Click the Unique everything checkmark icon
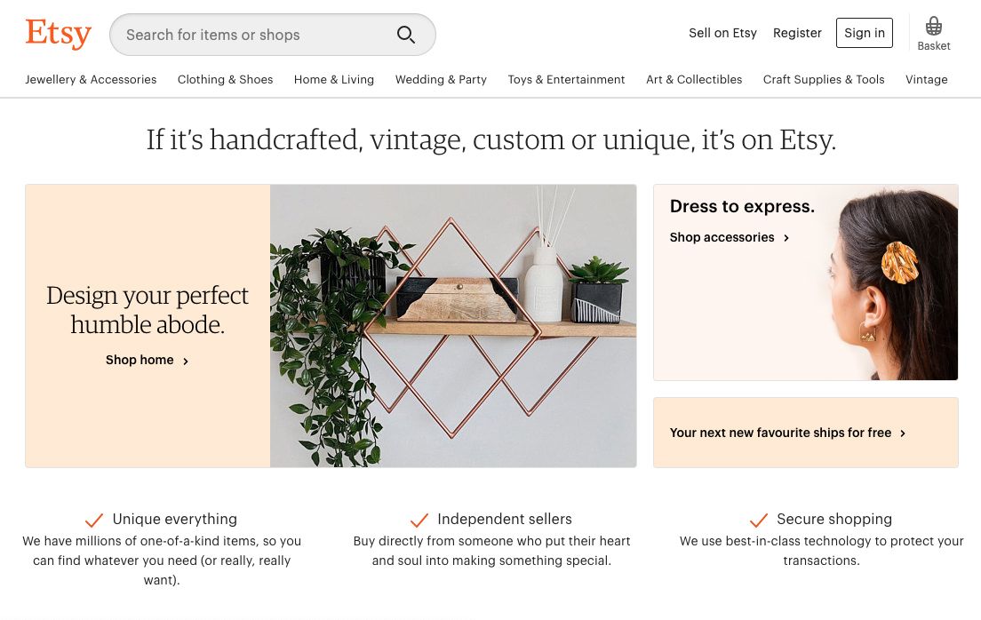The width and height of the screenshot is (981, 620). click(x=94, y=521)
